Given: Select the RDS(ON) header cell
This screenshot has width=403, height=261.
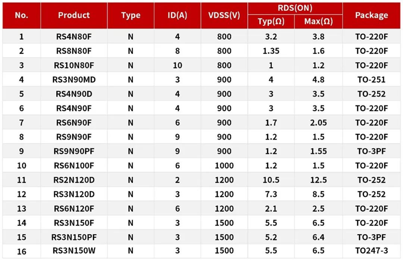Looking at the screenshot, I should pos(295,8).
